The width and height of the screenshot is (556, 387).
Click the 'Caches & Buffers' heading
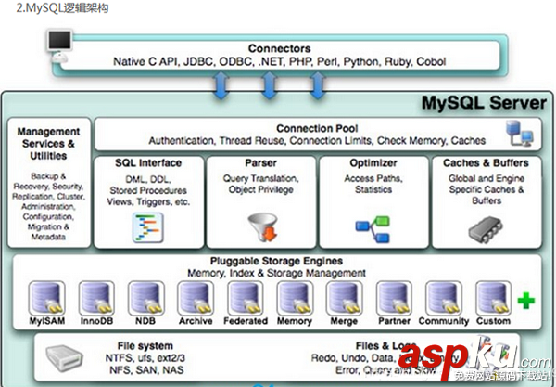click(x=486, y=163)
